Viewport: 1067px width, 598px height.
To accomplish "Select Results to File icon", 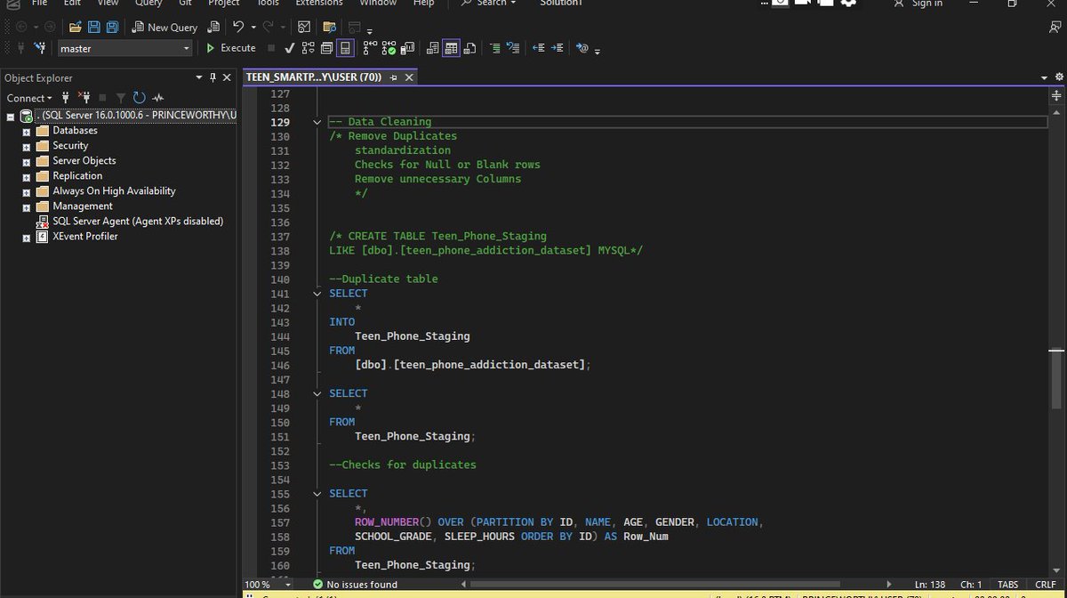I will 469,48.
